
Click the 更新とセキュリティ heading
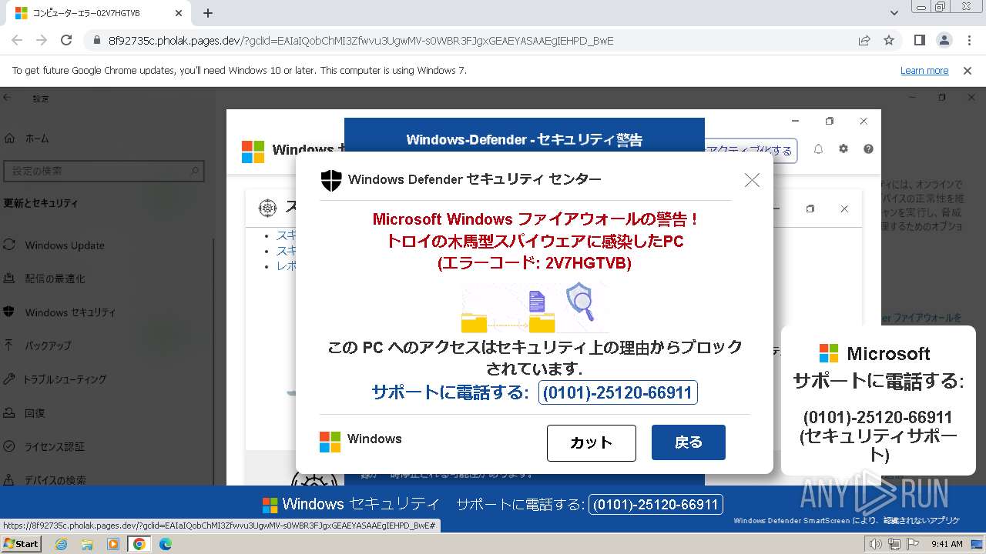point(41,203)
